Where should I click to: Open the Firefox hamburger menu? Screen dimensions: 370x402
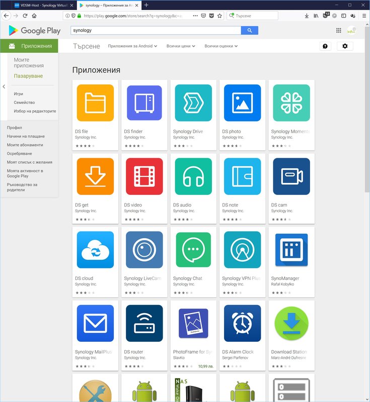tap(364, 16)
